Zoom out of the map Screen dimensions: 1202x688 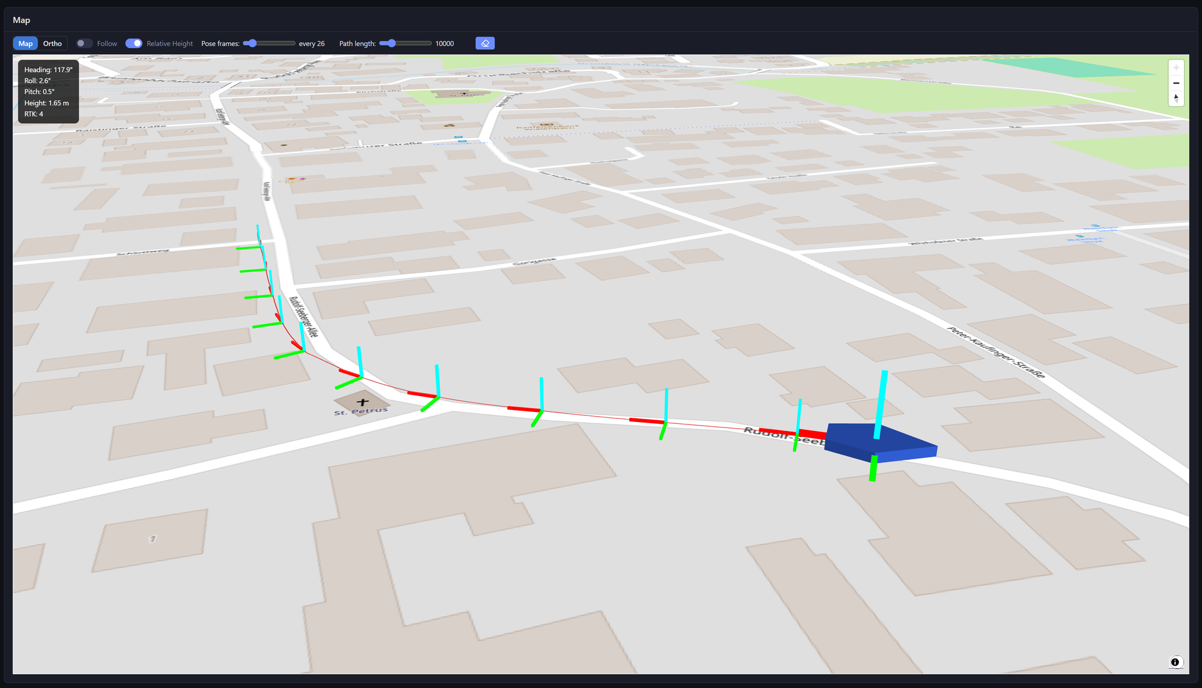click(1176, 83)
